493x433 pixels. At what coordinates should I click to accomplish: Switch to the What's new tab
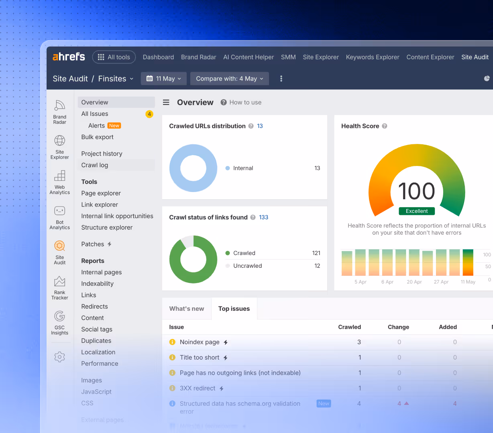[187, 309]
